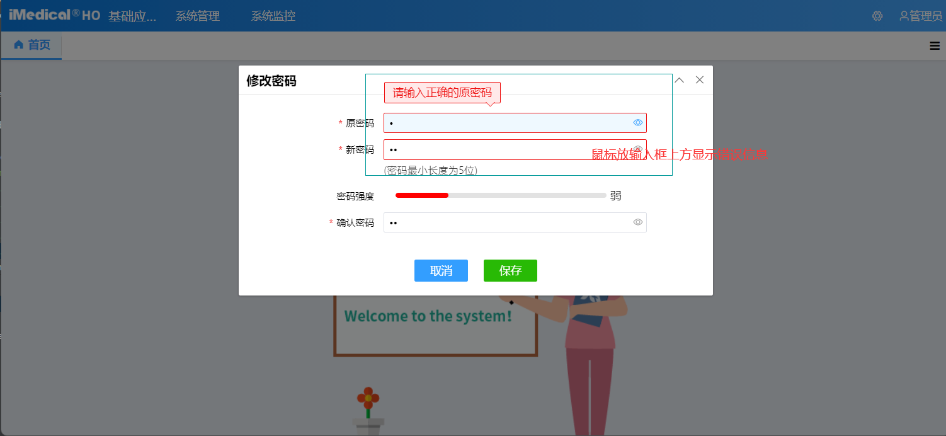Expand the 基础应... menu
This screenshot has width=946, height=436.
(132, 16)
